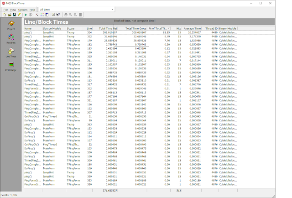Click the Line/Block Times heading
Image resolution: width=292 pixels, height=198 pixels.
pyautogui.click(x=47, y=22)
